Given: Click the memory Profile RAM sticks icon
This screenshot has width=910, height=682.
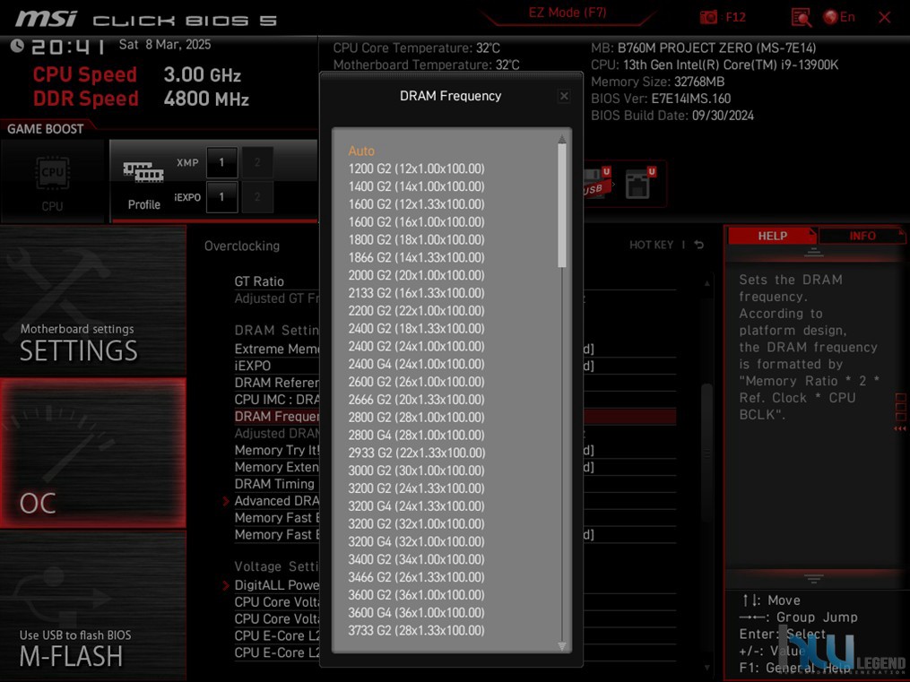Looking at the screenshot, I should pos(143,173).
